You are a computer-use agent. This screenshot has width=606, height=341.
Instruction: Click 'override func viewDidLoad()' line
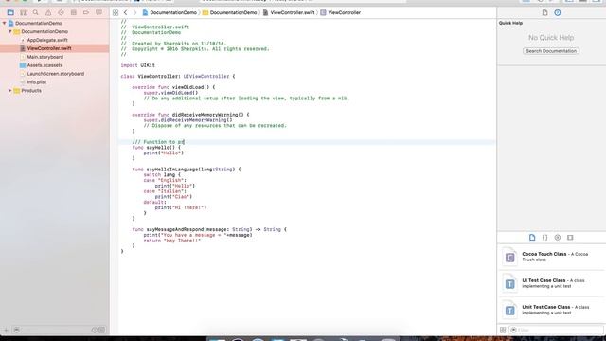(x=173, y=87)
